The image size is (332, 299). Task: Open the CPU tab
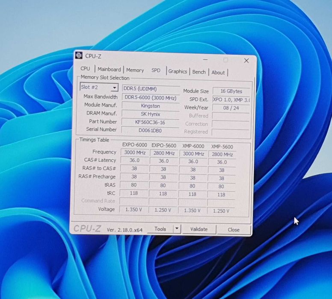point(85,68)
